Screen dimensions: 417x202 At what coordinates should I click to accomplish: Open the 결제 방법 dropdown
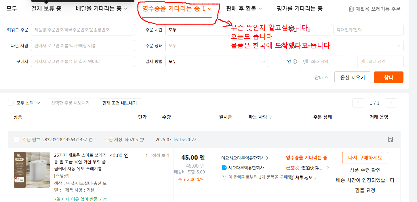point(217,61)
